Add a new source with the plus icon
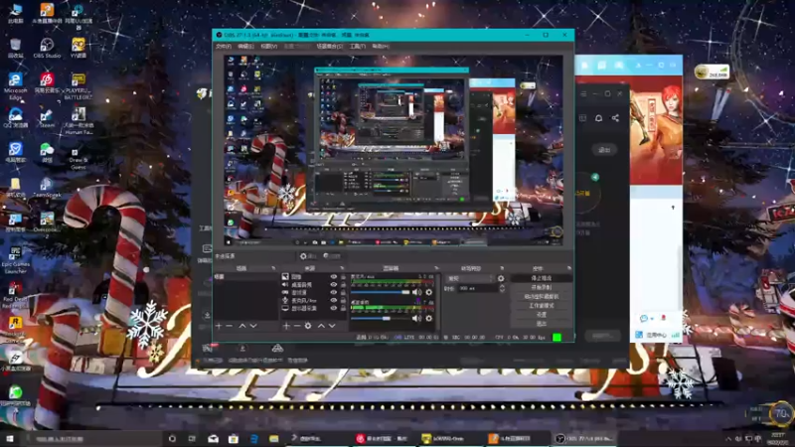 coord(286,326)
